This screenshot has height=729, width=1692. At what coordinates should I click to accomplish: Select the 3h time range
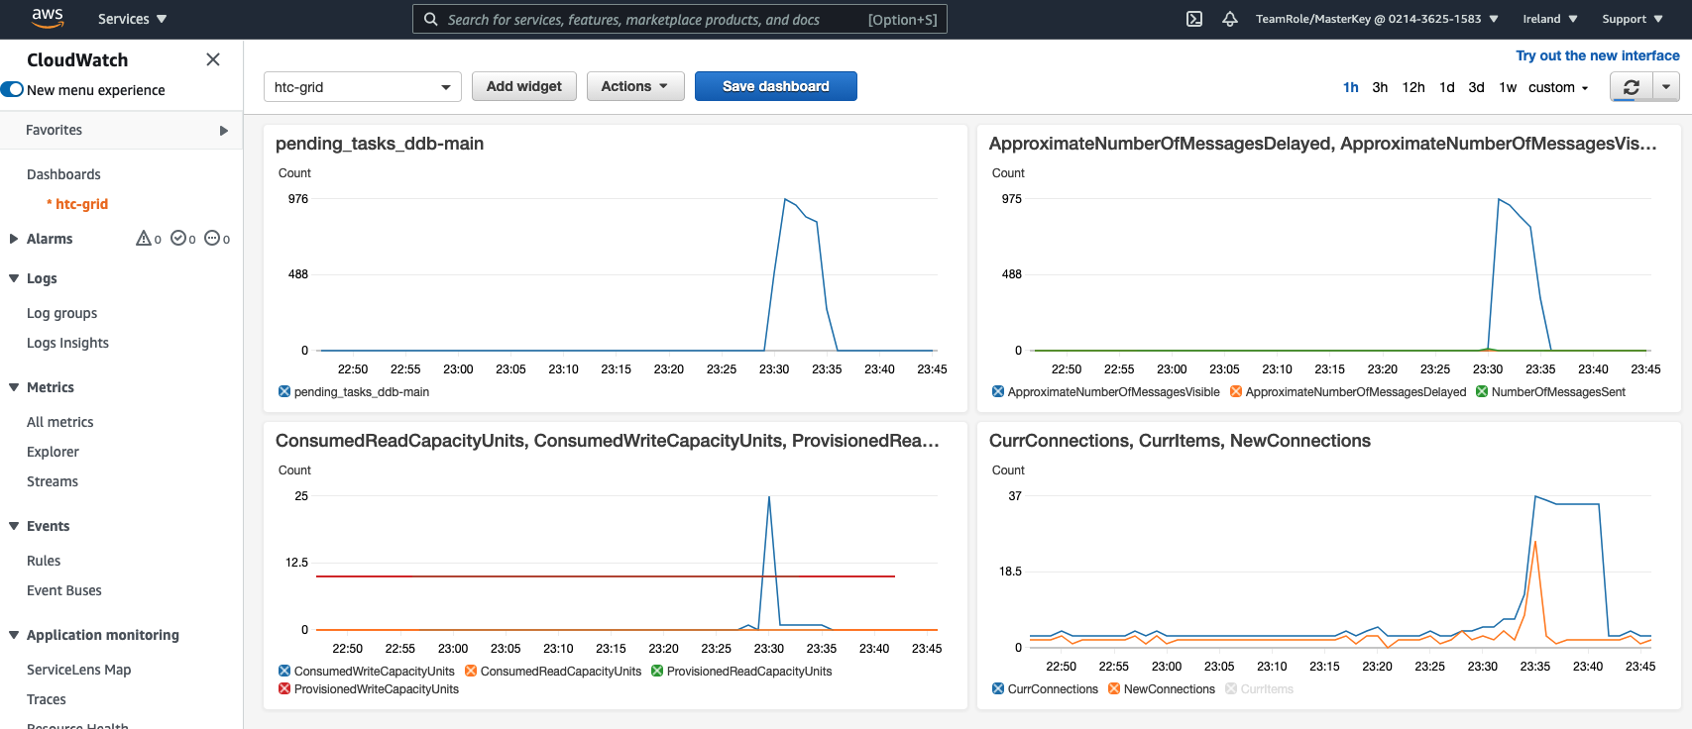point(1380,87)
